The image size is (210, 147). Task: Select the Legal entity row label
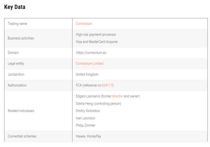point(16,64)
